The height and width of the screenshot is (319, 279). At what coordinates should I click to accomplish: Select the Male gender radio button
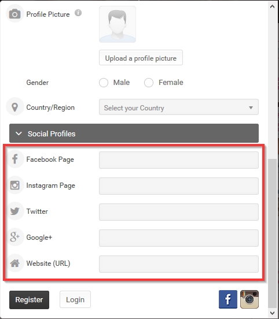[x=104, y=83]
